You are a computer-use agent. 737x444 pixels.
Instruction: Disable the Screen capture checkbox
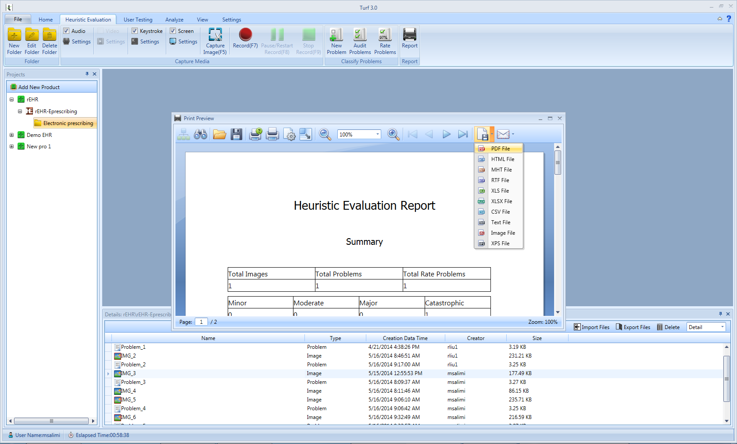coord(173,31)
